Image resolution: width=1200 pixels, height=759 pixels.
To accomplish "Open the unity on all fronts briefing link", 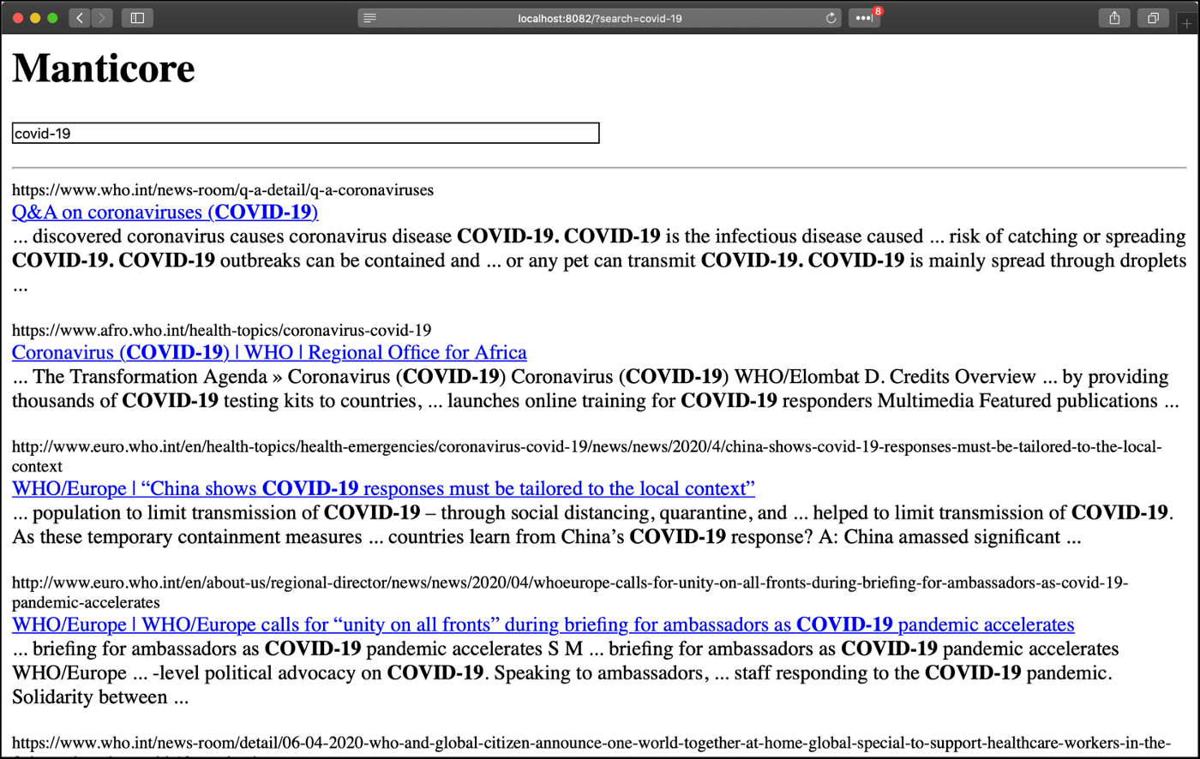I will click(x=543, y=625).
